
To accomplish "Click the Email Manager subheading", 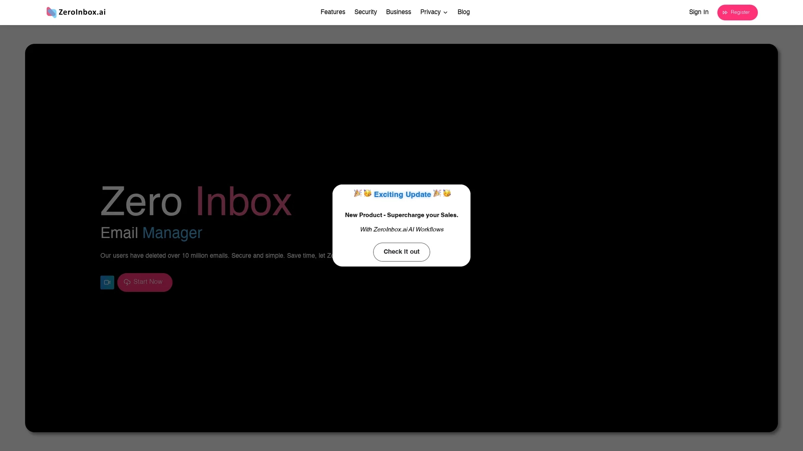I will click(x=151, y=233).
